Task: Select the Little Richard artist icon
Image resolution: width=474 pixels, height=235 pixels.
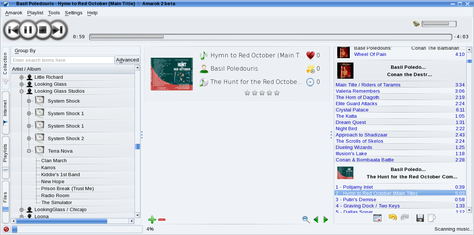Action: click(29, 77)
